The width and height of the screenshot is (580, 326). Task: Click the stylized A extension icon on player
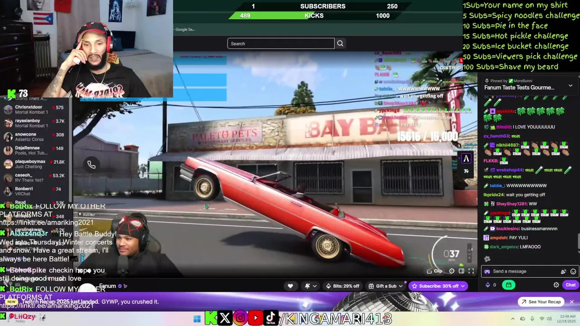click(466, 158)
